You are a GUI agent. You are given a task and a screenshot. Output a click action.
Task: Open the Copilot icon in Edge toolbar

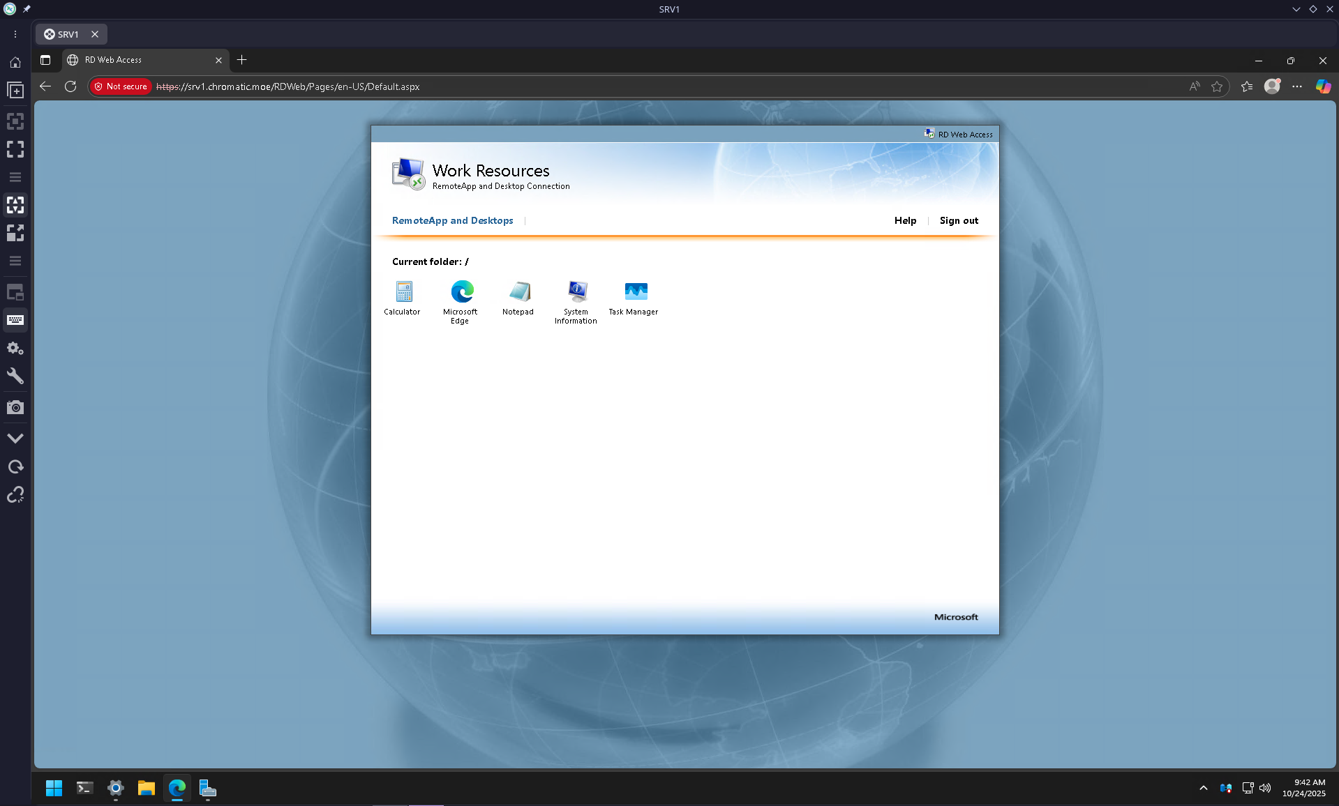tap(1323, 86)
